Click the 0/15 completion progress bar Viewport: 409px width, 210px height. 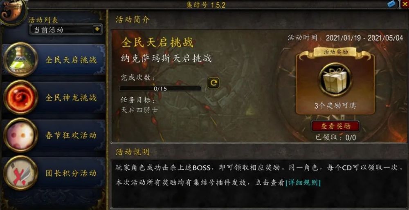(160, 88)
